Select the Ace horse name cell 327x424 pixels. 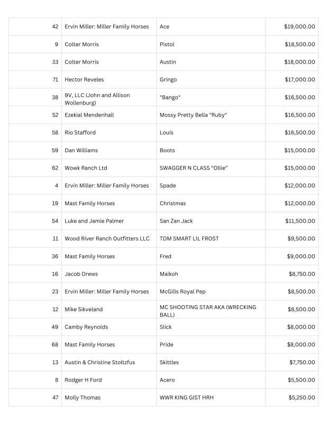coord(211,26)
